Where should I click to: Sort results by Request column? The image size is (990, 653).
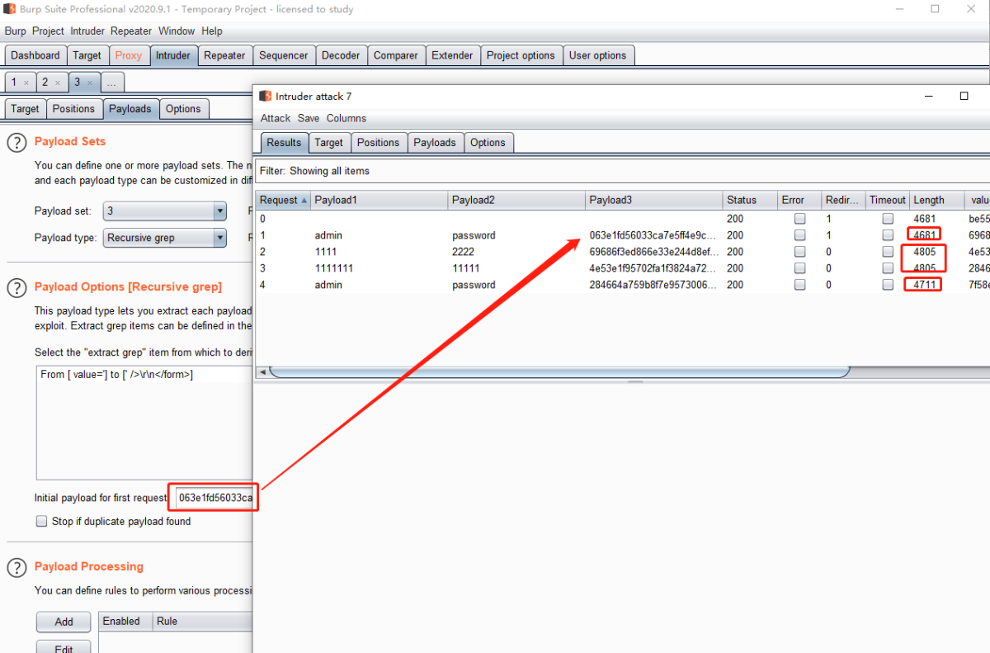[283, 200]
